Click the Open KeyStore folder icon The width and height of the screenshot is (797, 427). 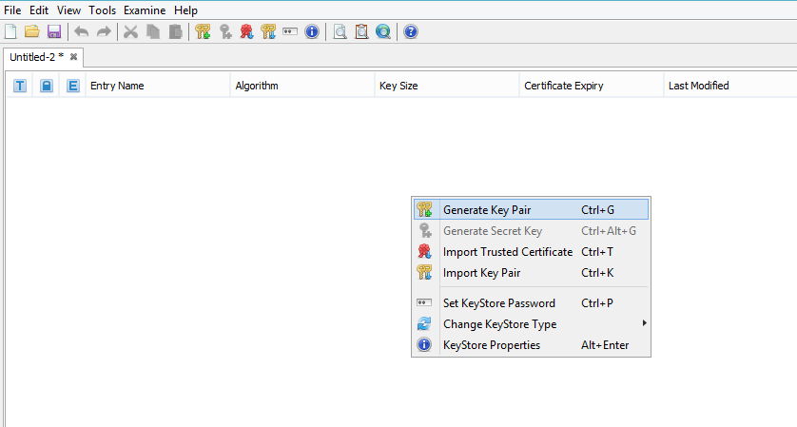(31, 31)
